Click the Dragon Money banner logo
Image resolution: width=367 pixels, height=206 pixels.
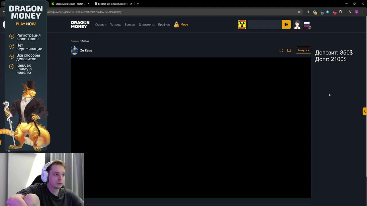click(x=26, y=12)
